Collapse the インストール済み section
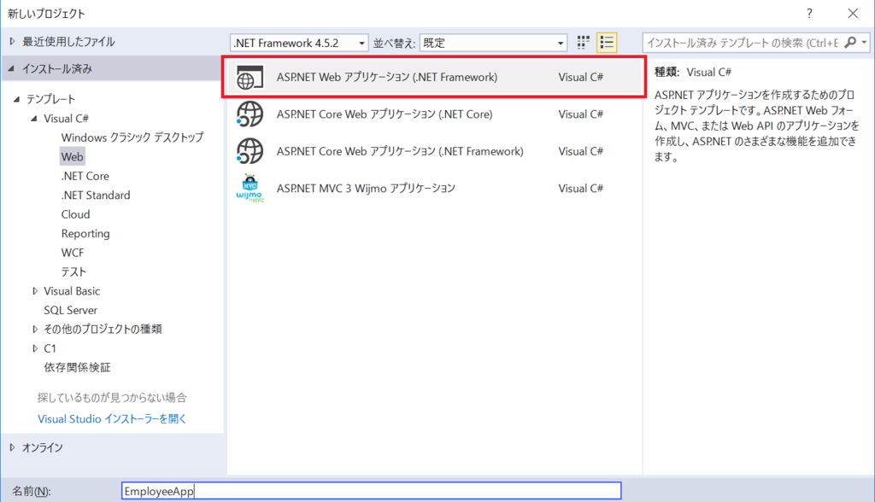875x502 pixels. 12,68
